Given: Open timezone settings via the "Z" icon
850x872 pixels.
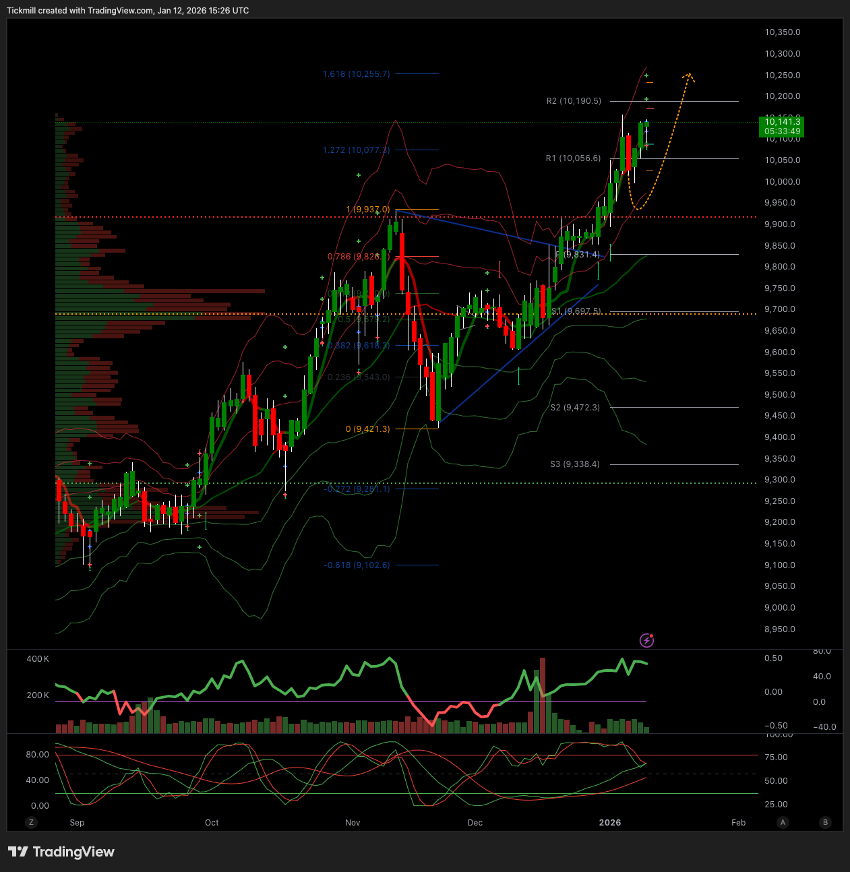Looking at the screenshot, I should point(31,822).
